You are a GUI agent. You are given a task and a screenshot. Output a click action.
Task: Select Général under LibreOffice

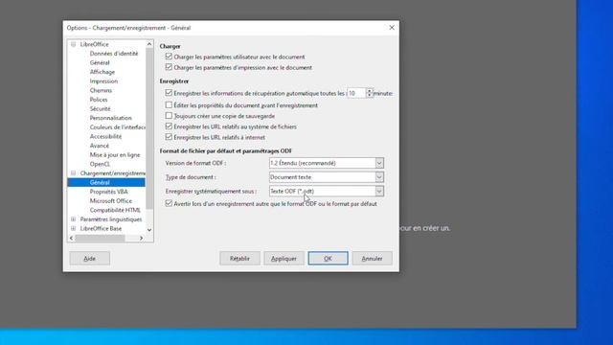pyautogui.click(x=100, y=62)
